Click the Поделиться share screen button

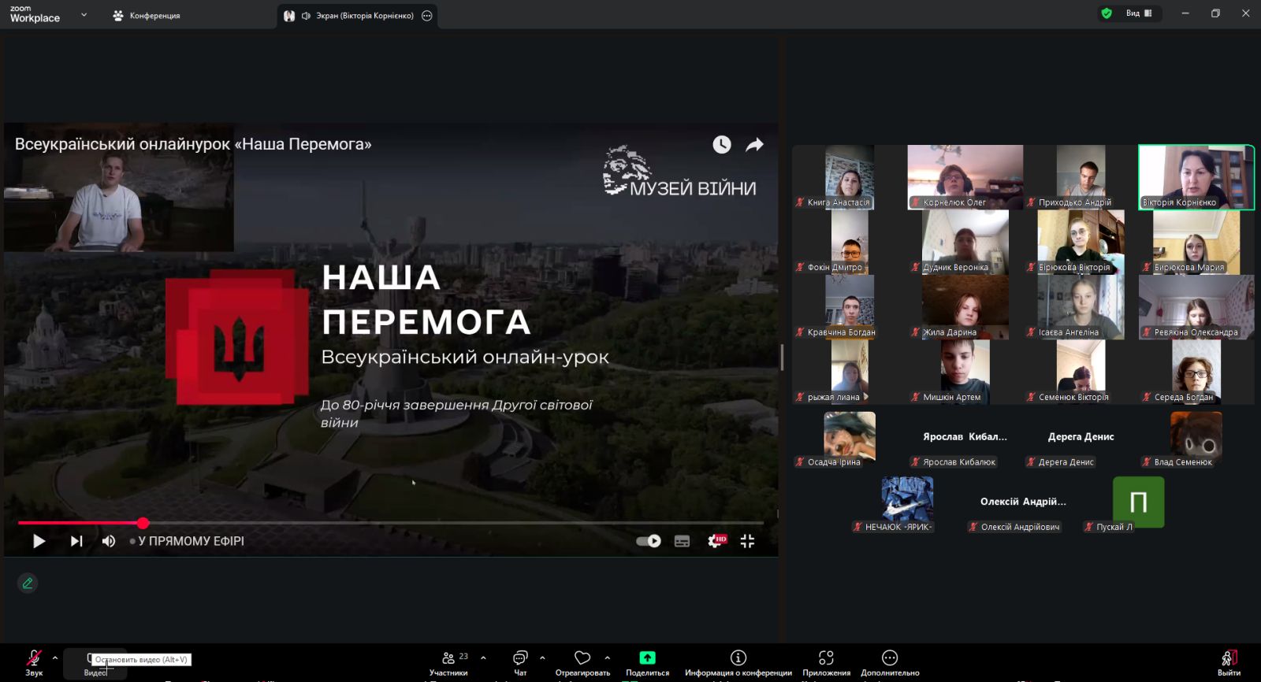click(647, 662)
